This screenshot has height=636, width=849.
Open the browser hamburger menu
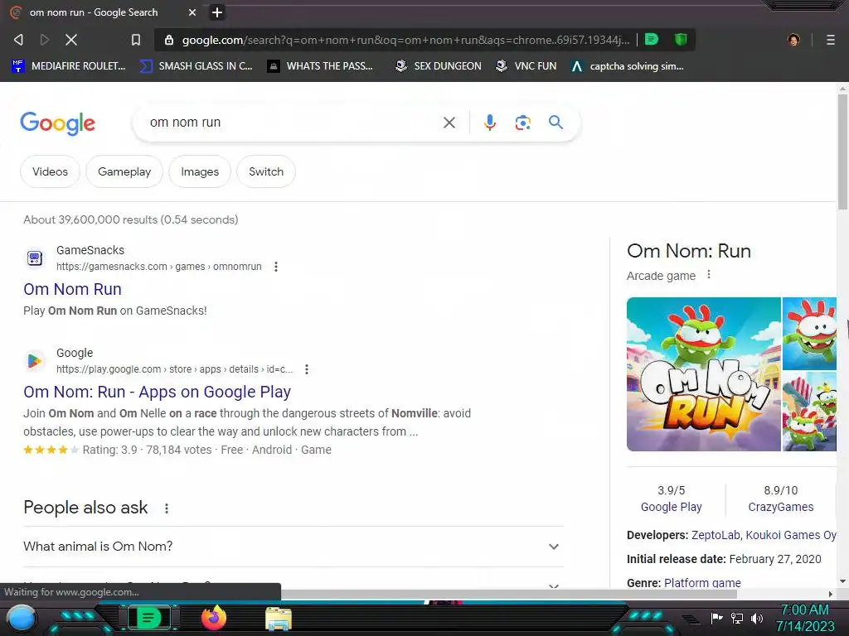(831, 40)
